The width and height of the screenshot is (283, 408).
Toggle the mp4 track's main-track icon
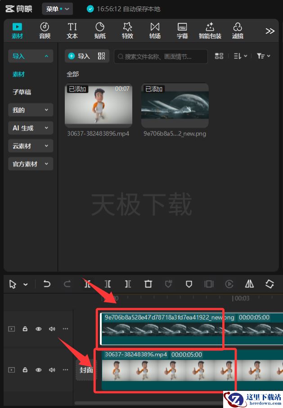pos(11,370)
